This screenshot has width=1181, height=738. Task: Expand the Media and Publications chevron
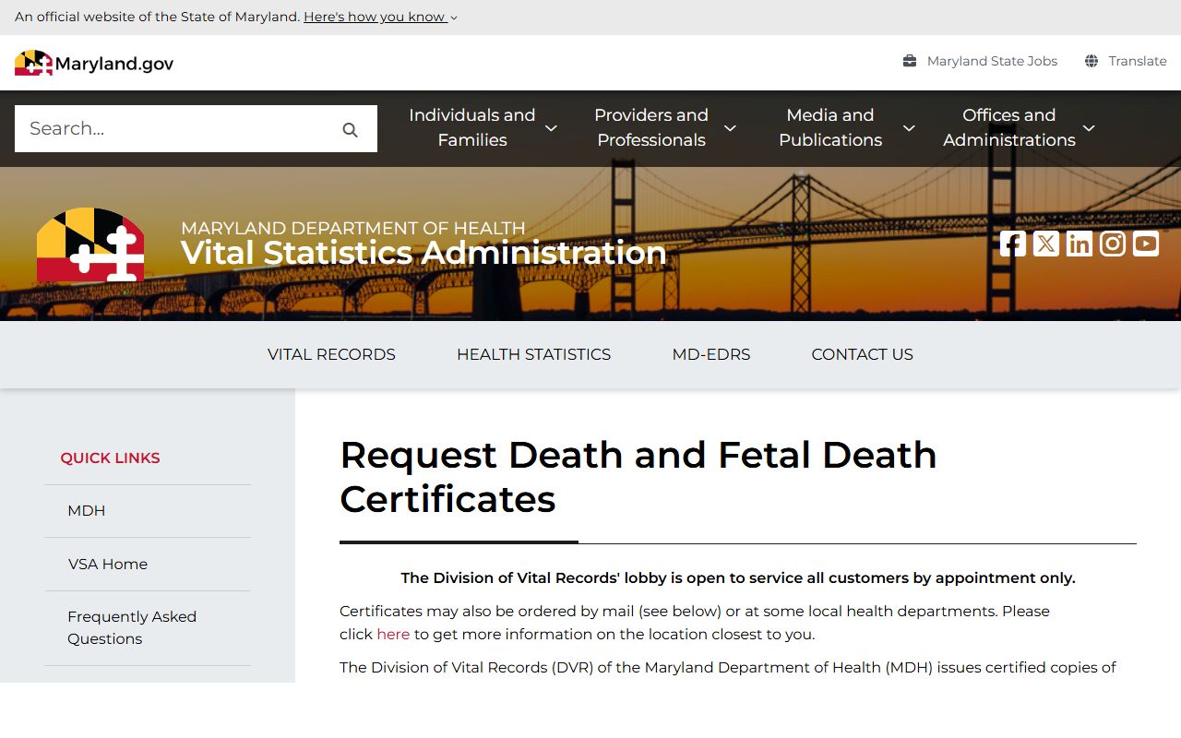click(x=909, y=128)
